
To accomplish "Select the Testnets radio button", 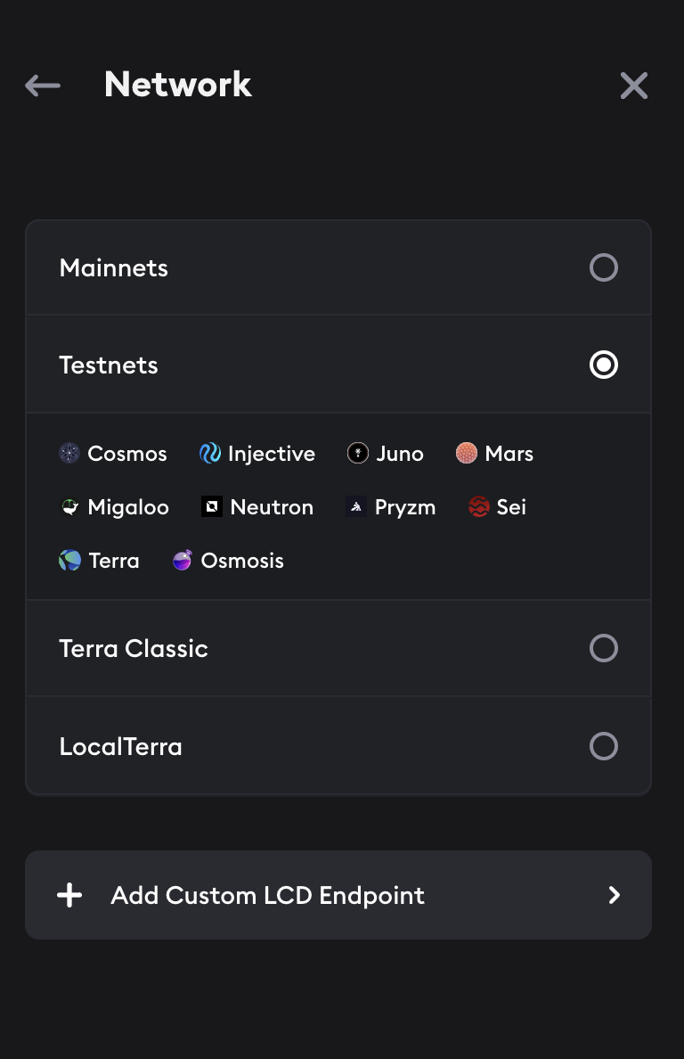I will [x=604, y=365].
